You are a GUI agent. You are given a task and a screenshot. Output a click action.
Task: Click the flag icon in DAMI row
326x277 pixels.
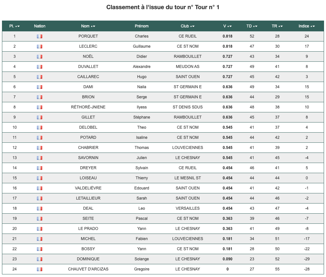tap(40, 87)
